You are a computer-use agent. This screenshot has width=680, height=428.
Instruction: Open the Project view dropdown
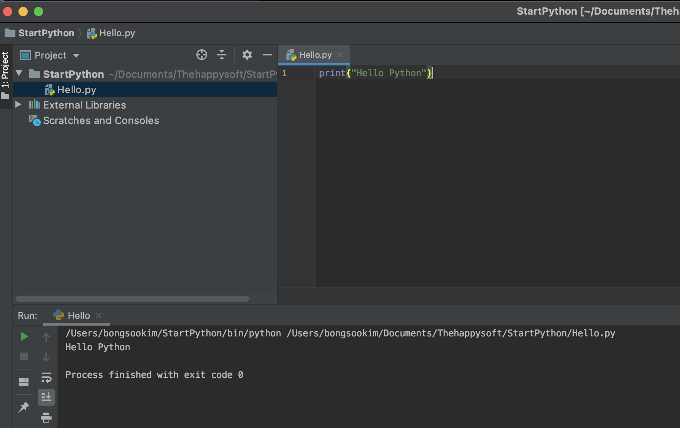pos(76,56)
